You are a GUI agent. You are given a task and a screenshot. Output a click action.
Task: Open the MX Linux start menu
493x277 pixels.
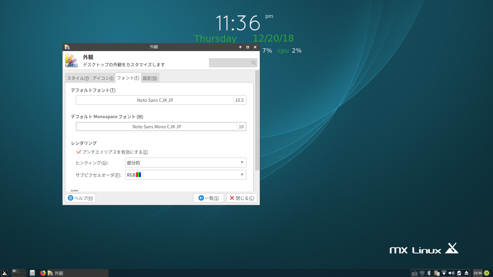[5, 273]
